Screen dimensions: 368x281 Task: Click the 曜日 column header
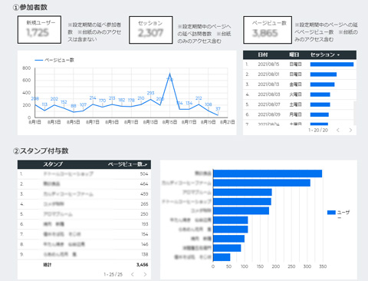click(294, 55)
